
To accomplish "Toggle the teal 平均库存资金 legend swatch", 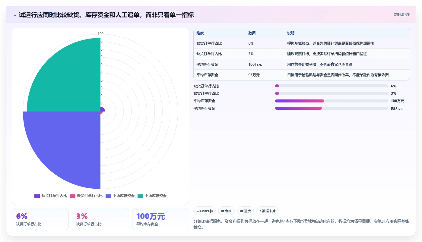I will pyautogui.click(x=140, y=196).
